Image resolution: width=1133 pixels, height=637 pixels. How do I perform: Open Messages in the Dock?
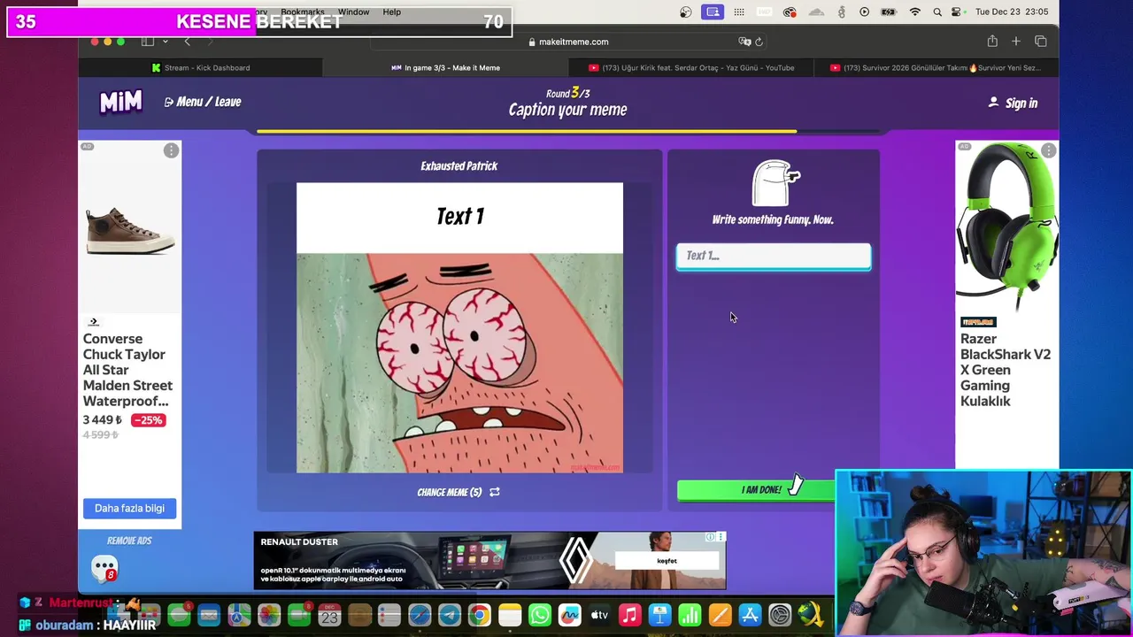point(179,615)
